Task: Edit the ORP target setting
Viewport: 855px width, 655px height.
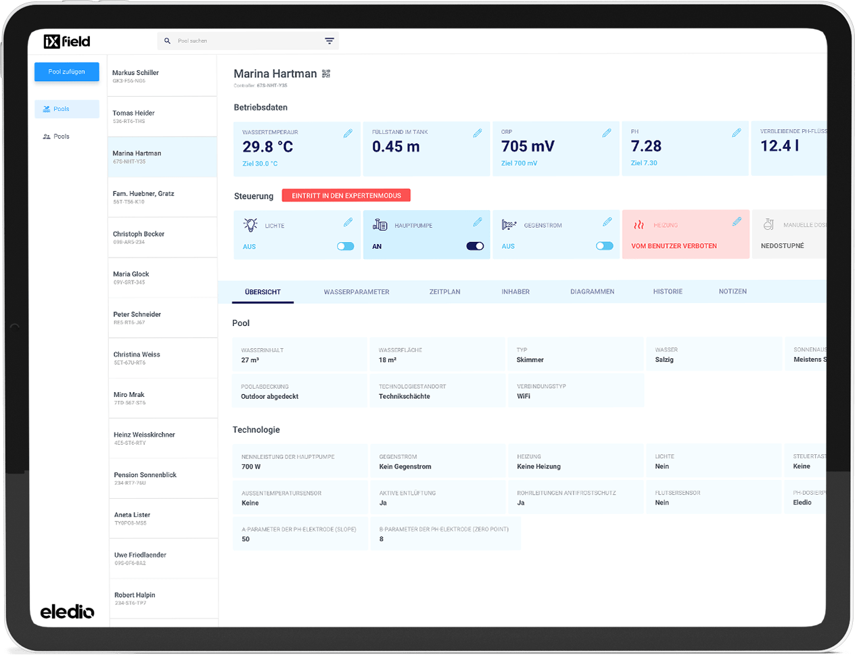Action: (x=607, y=133)
